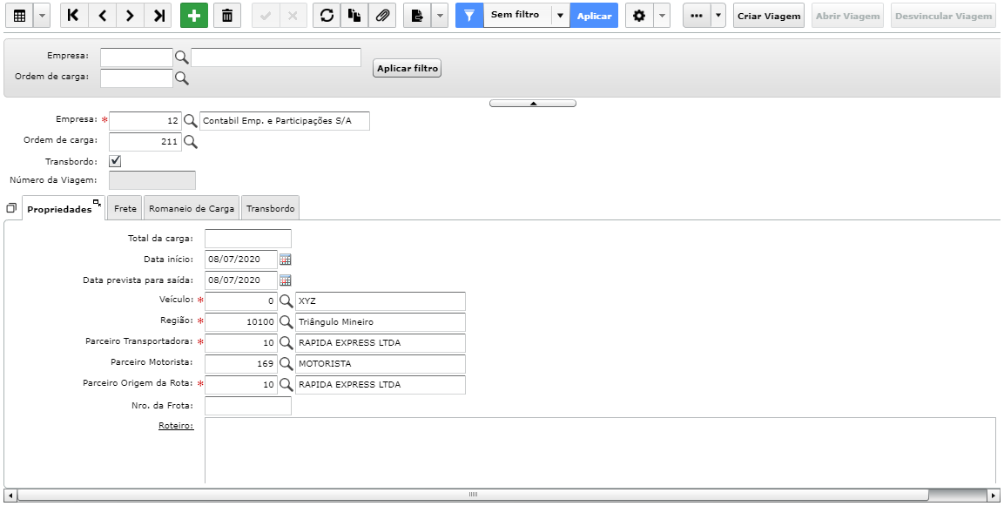Switch to the Frete tab

tap(125, 208)
